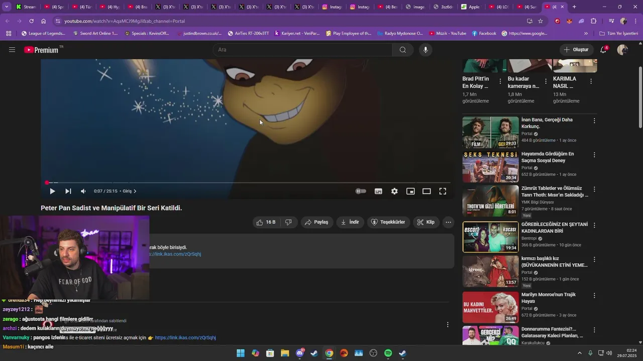Open the new tab plus button

pos(574,7)
